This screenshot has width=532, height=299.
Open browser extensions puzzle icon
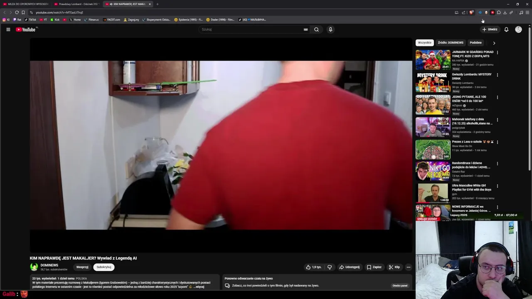point(499,12)
